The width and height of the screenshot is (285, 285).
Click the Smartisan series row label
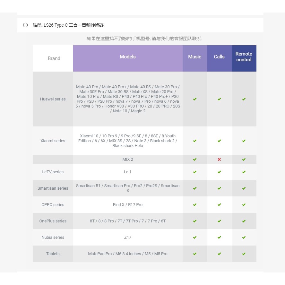53,188
